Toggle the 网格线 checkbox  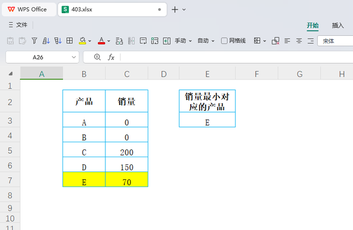point(224,41)
